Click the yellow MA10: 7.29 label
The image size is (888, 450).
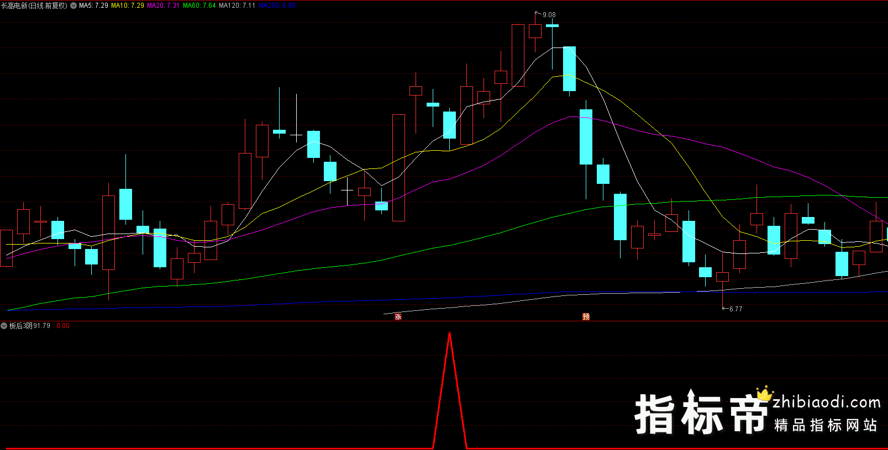click(128, 6)
